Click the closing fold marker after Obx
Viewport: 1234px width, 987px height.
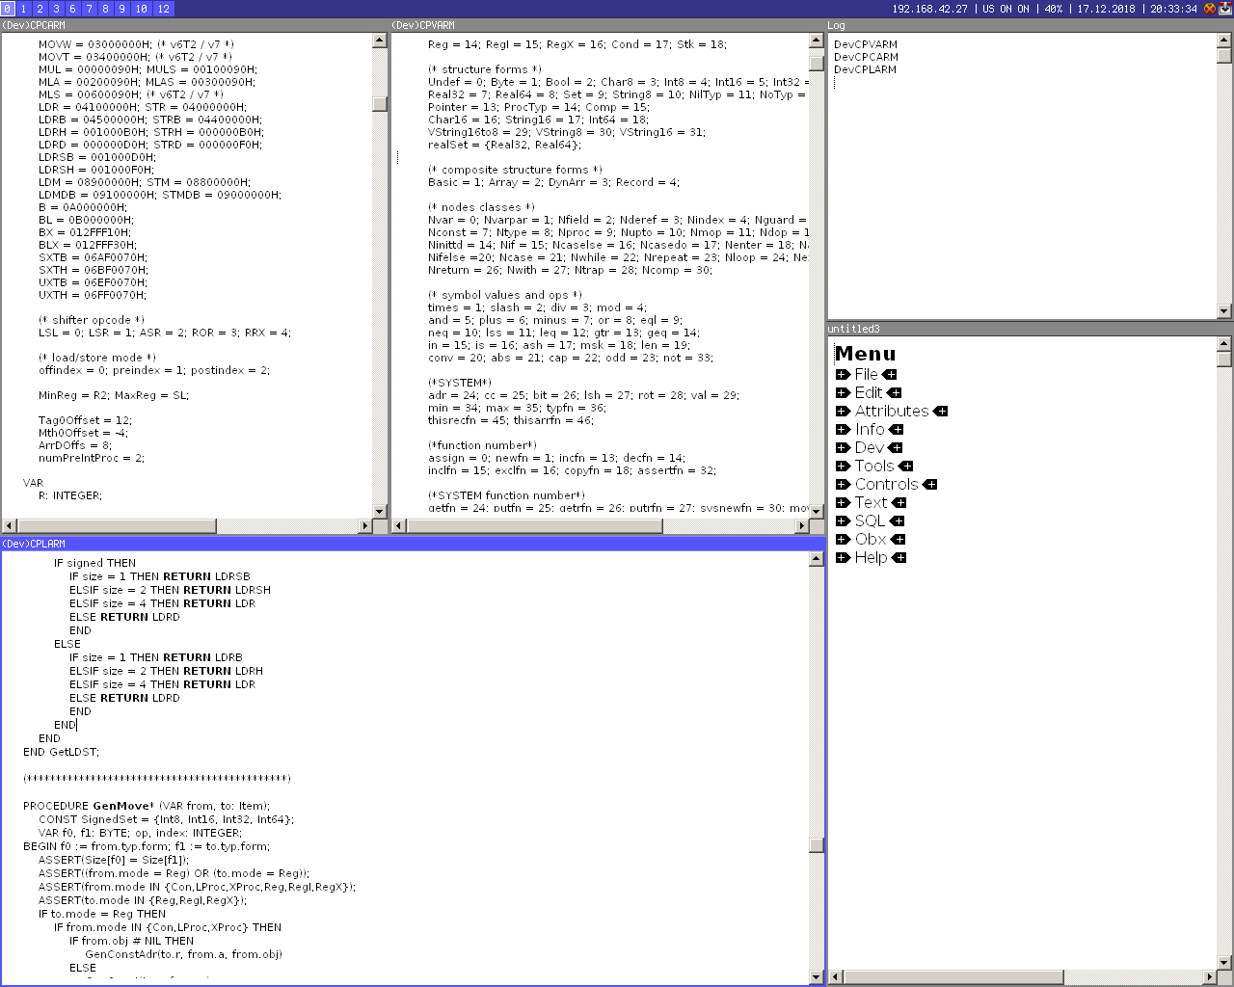tap(899, 539)
